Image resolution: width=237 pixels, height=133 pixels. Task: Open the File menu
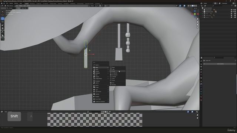tap(4, 3)
